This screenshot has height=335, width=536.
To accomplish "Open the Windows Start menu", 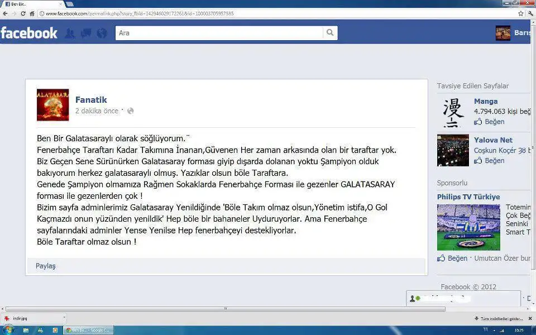I will [8, 330].
